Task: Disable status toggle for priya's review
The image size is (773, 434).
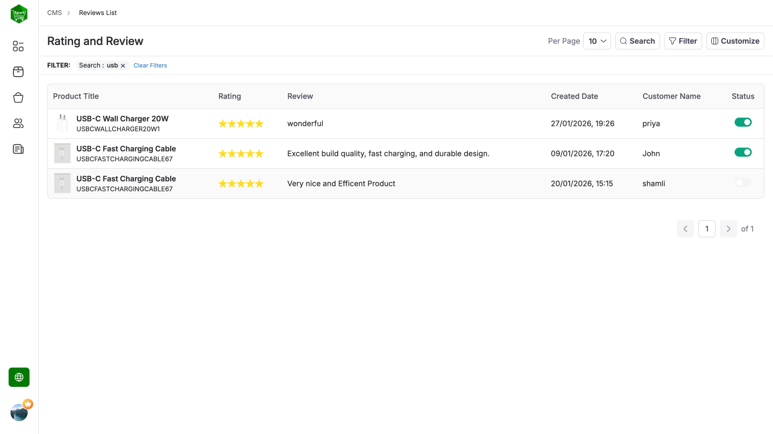Action: tap(743, 122)
